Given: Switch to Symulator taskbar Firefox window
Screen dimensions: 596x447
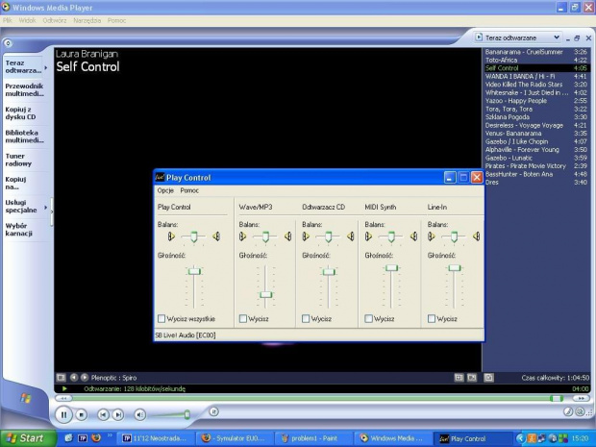Looking at the screenshot, I should [x=235, y=438].
